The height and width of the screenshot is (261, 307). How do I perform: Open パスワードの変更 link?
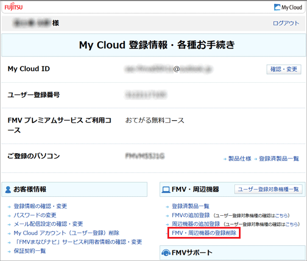click(x=35, y=215)
